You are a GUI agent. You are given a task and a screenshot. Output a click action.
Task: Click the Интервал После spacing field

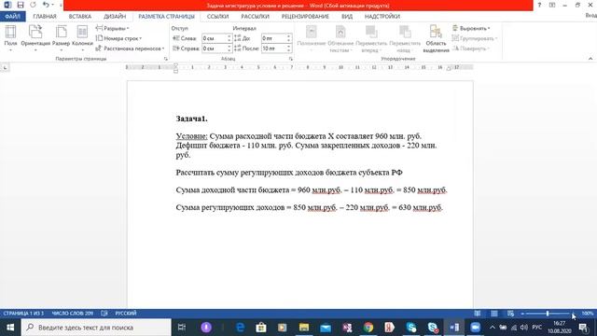(x=273, y=49)
